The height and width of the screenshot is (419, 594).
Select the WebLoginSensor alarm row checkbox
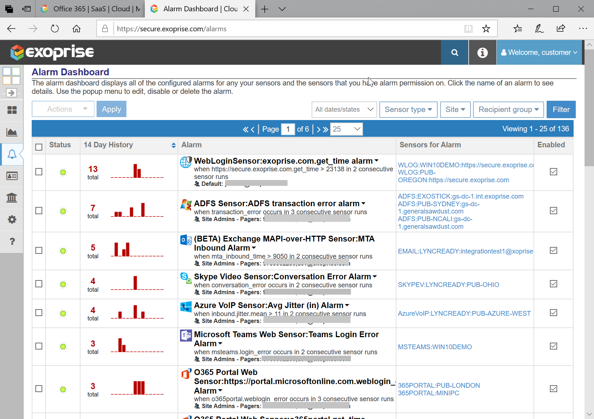point(39,172)
